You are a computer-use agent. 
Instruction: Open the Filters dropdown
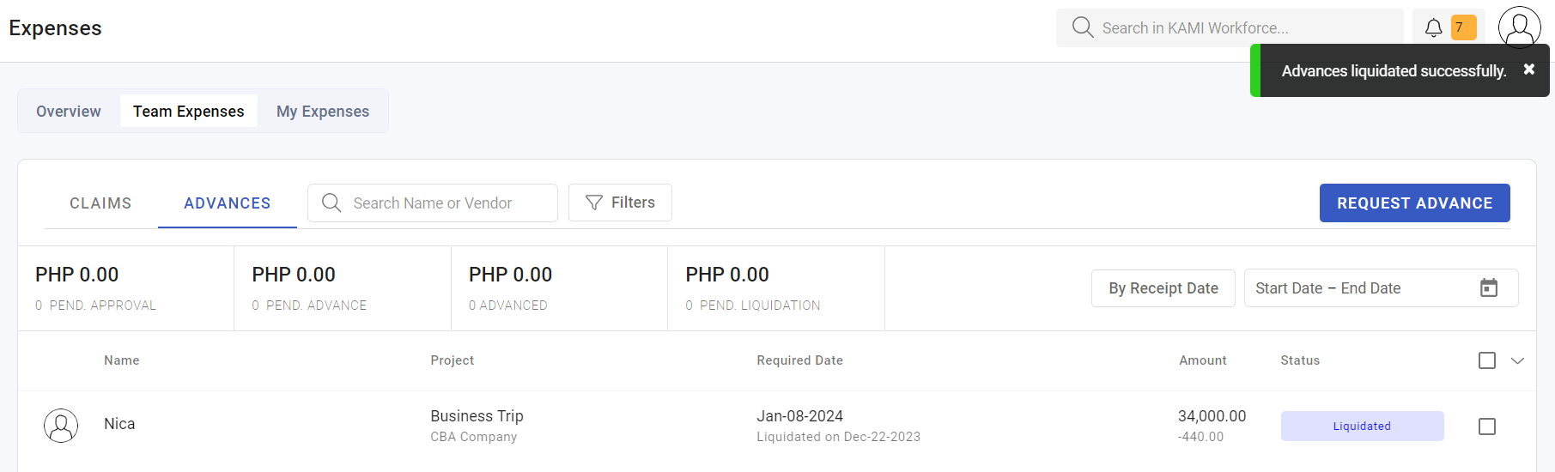(620, 203)
